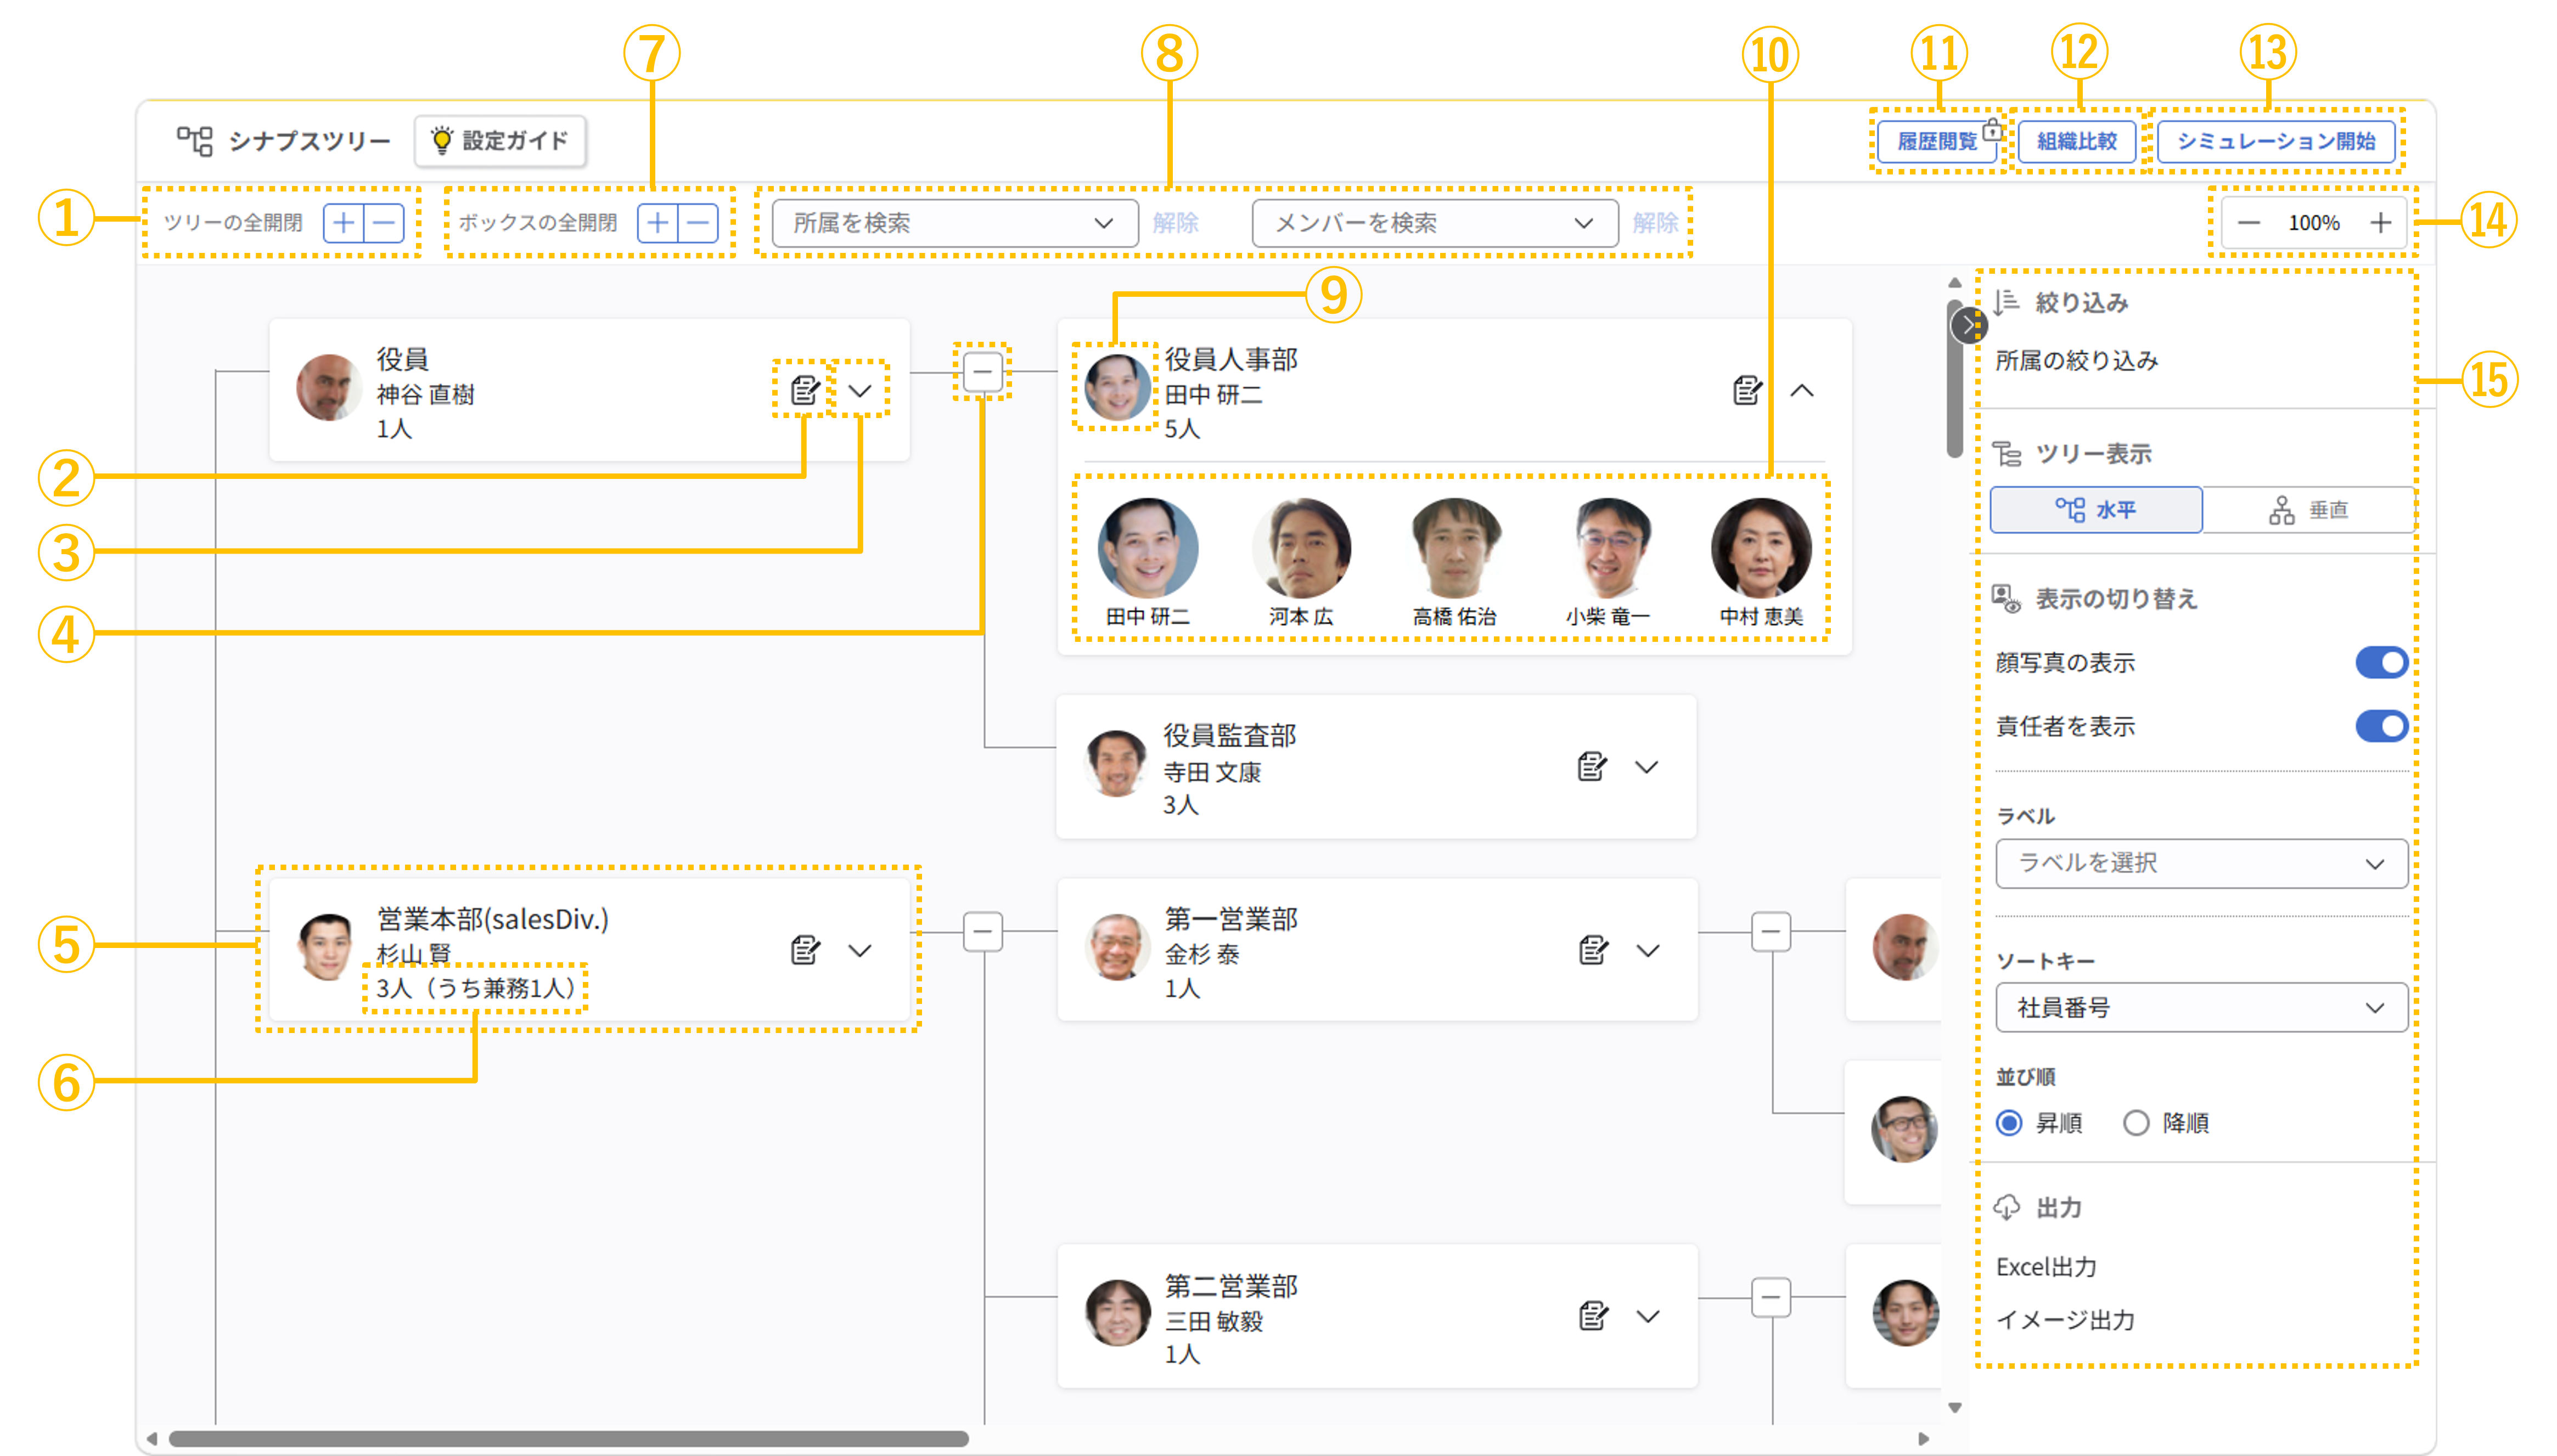Open edit icon on 役員 box
2557x1456 pixels.
pyautogui.click(x=805, y=390)
